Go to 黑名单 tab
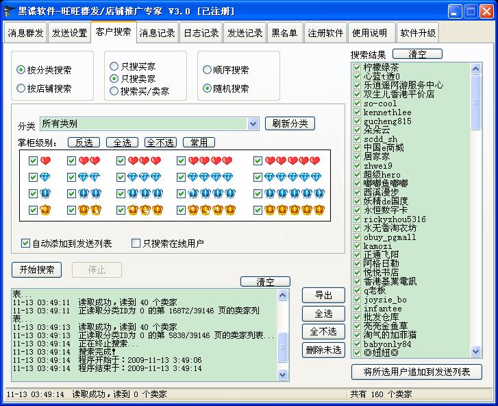The height and width of the screenshot is (406, 498). coord(284,33)
